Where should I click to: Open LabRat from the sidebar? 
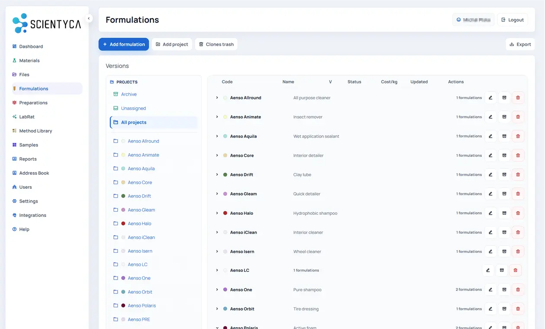(x=47, y=117)
